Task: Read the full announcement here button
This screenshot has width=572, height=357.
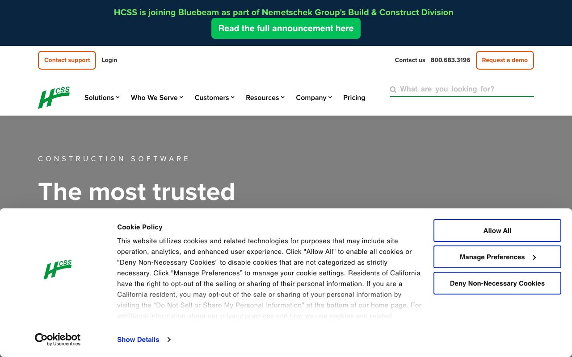Action: point(286,28)
